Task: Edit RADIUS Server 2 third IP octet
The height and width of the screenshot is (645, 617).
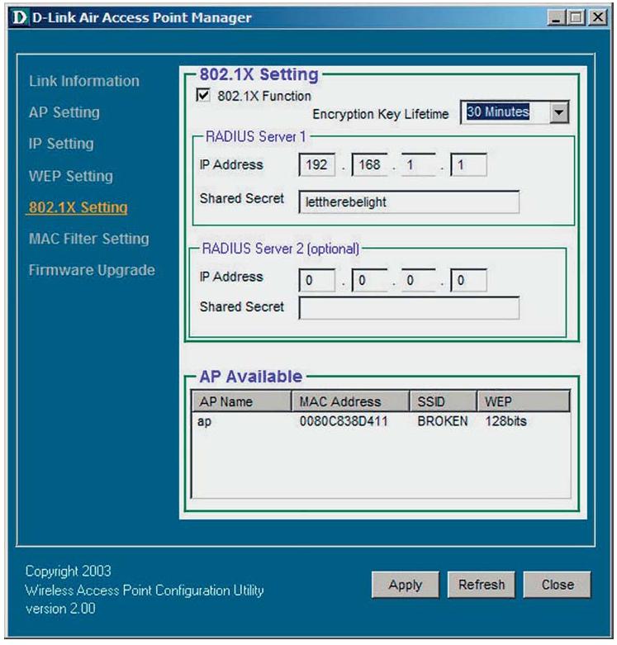Action: tap(418, 280)
